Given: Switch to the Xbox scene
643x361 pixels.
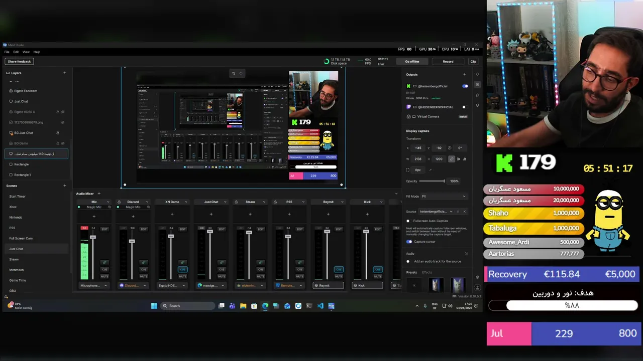Looking at the screenshot, I should 13,207.
